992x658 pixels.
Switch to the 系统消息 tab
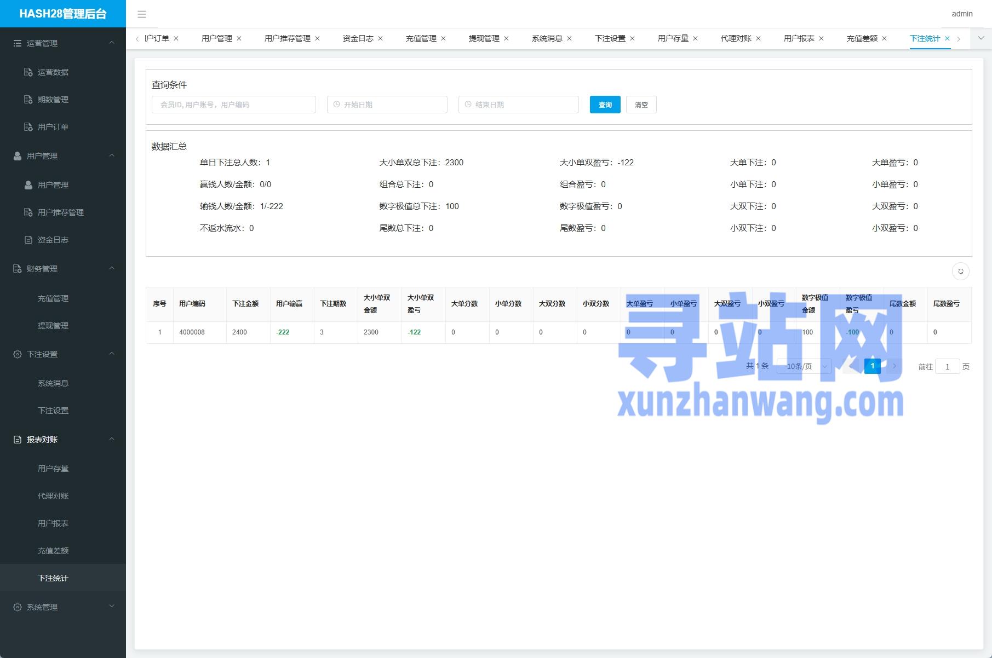pos(547,38)
